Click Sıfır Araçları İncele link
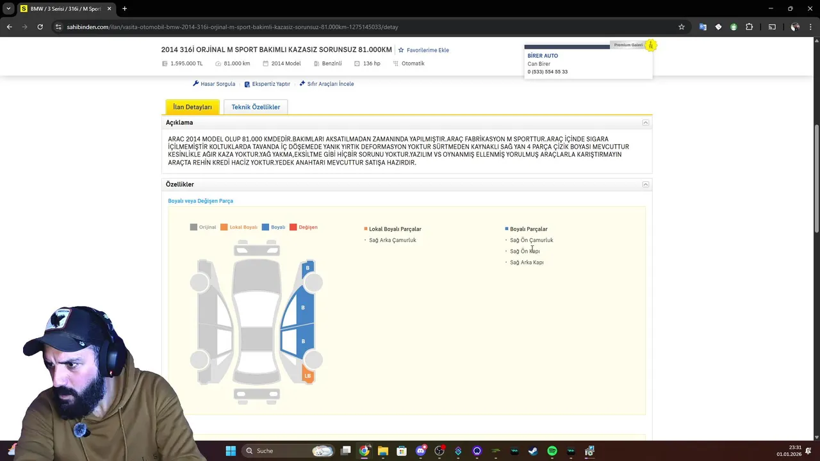The width and height of the screenshot is (820, 461). [327, 84]
